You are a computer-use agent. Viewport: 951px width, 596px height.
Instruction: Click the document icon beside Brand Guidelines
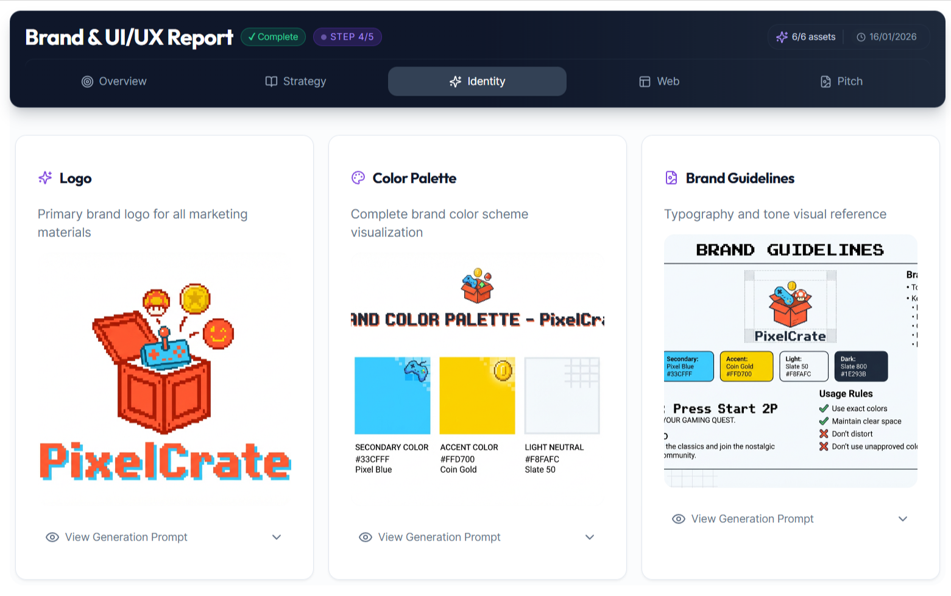(671, 178)
